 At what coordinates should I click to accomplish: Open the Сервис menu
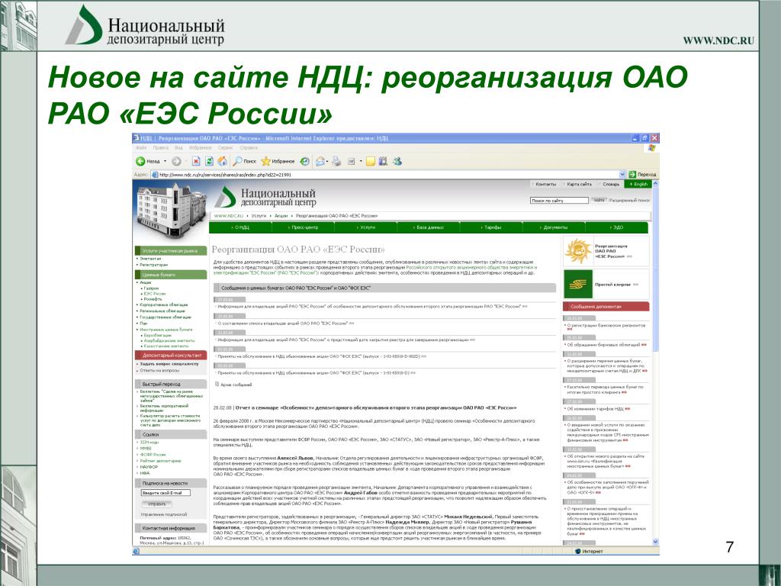(226, 147)
